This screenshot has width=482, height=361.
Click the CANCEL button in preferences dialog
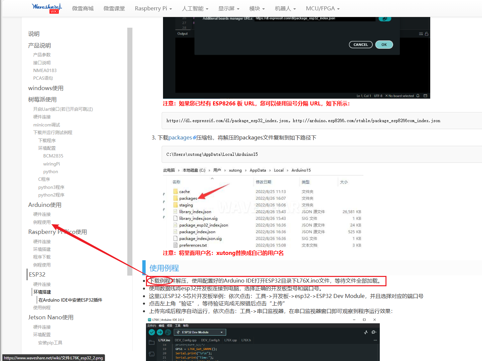(x=361, y=45)
